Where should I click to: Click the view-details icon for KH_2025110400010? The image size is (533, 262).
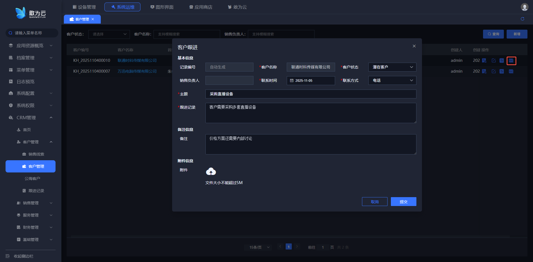coord(484,60)
